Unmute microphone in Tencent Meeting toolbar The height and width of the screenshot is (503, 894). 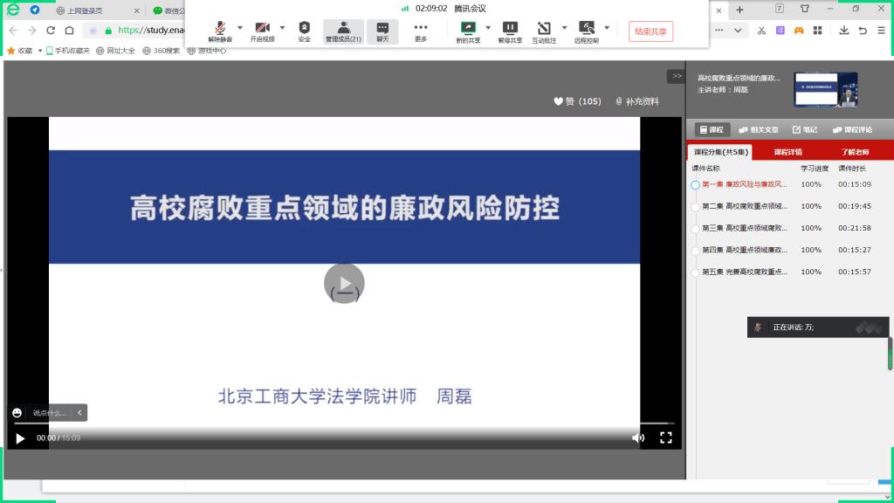pyautogui.click(x=220, y=31)
